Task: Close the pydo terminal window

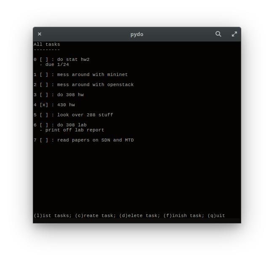Action: tap(40, 34)
